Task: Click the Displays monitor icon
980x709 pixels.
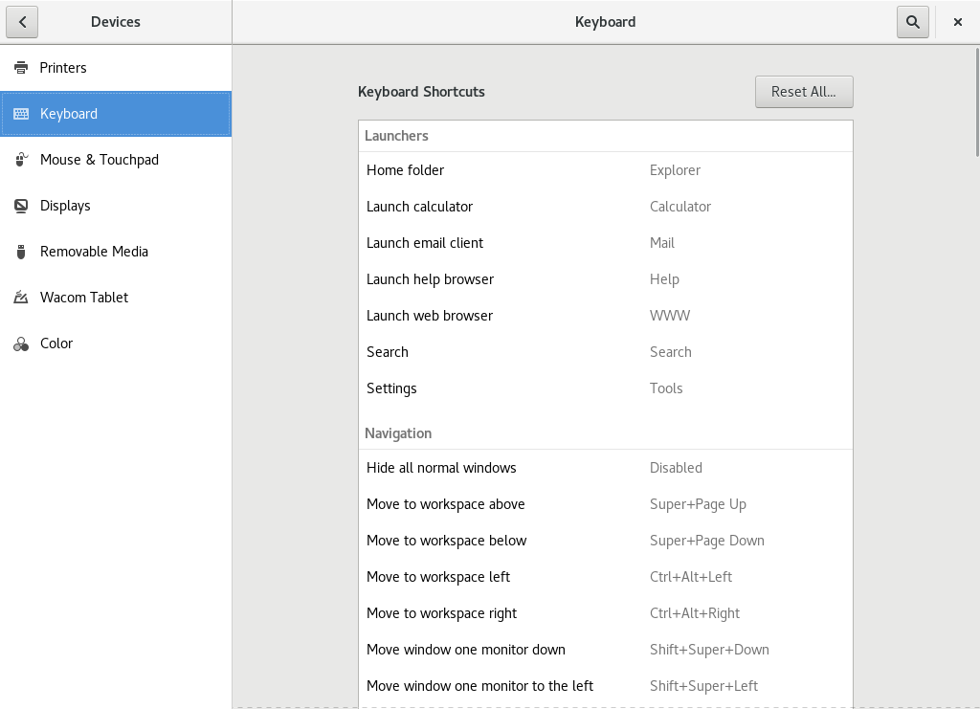Action: (x=21, y=206)
